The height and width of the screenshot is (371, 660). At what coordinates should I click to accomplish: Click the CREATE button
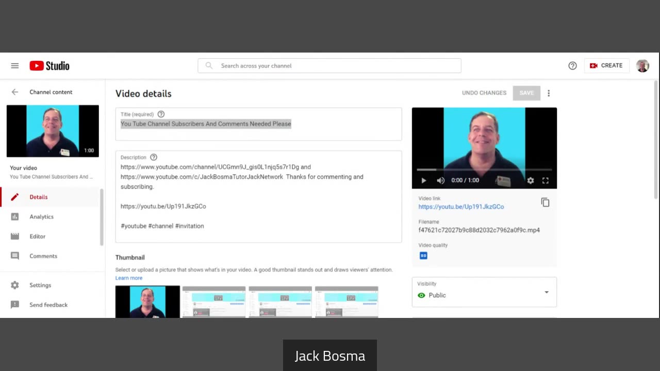click(x=606, y=65)
